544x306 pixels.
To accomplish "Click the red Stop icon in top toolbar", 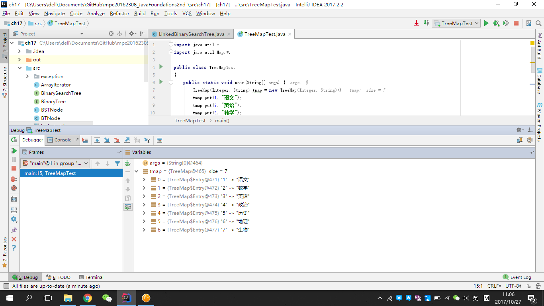I will pos(516,23).
